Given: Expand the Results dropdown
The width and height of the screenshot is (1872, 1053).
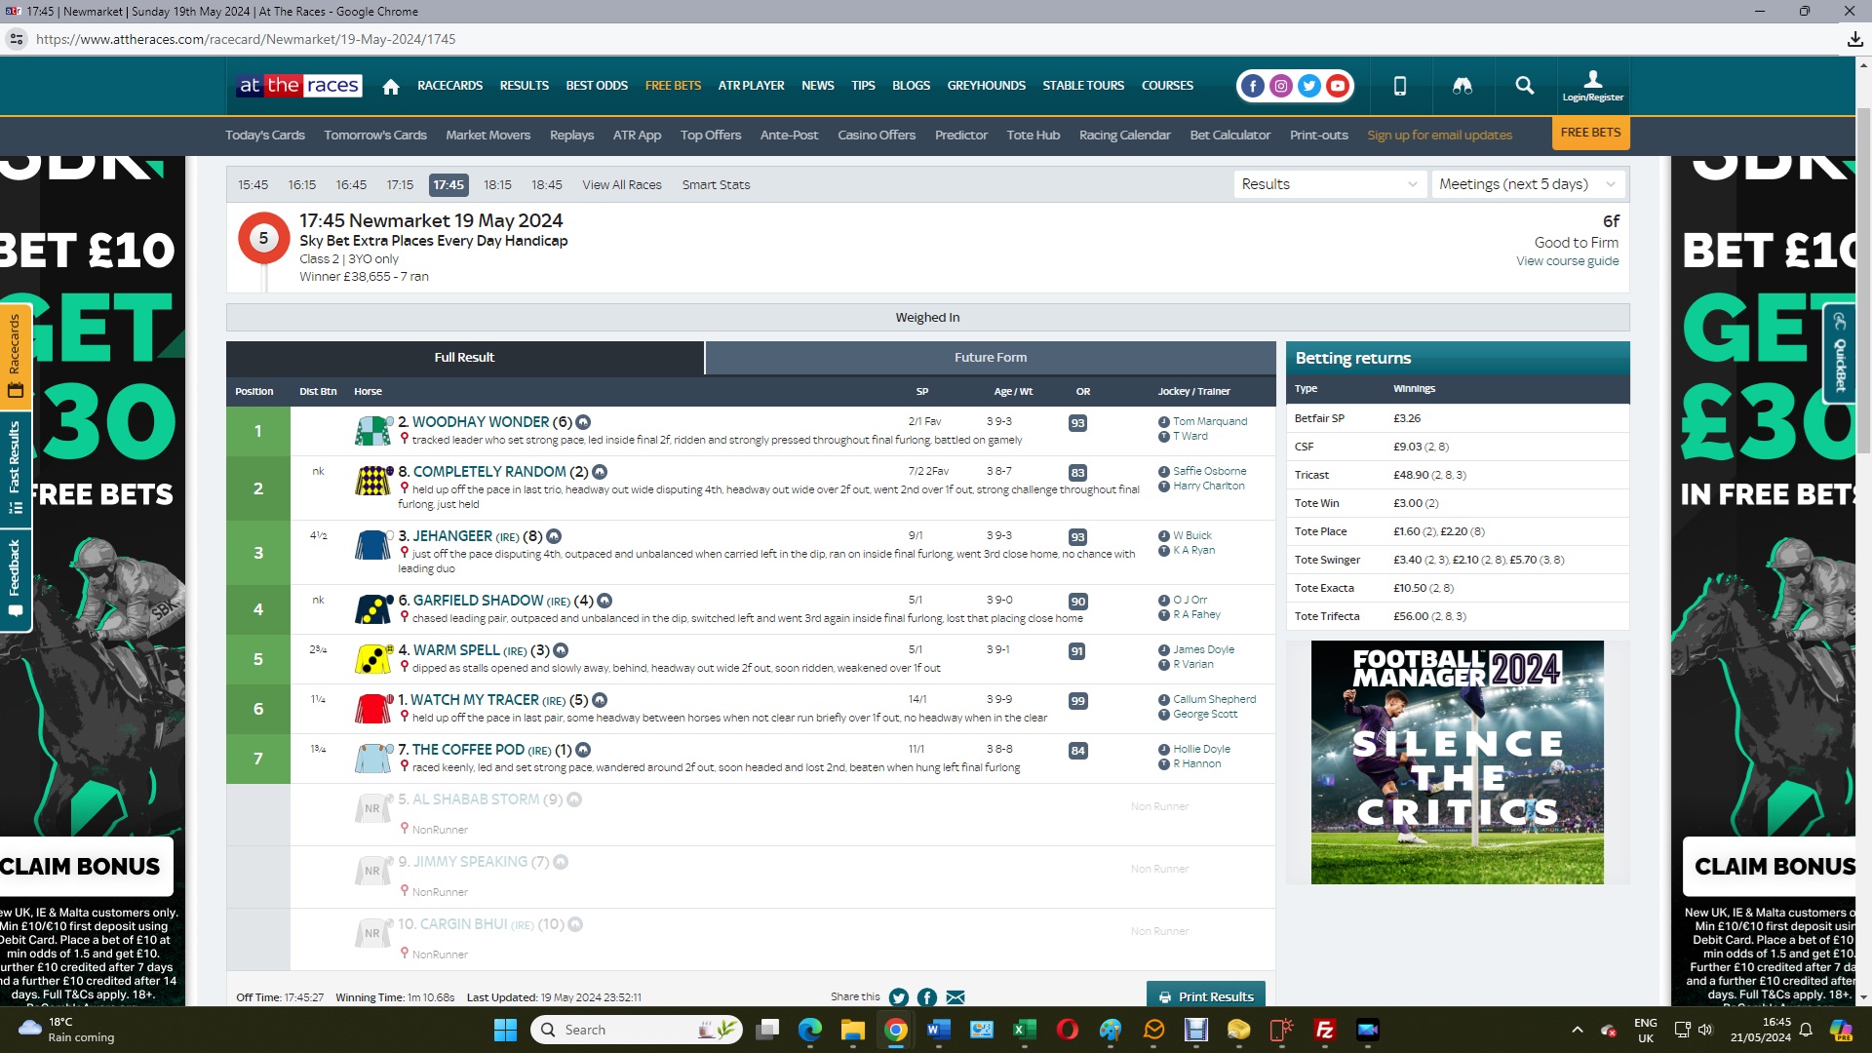Looking at the screenshot, I should 1329,184.
